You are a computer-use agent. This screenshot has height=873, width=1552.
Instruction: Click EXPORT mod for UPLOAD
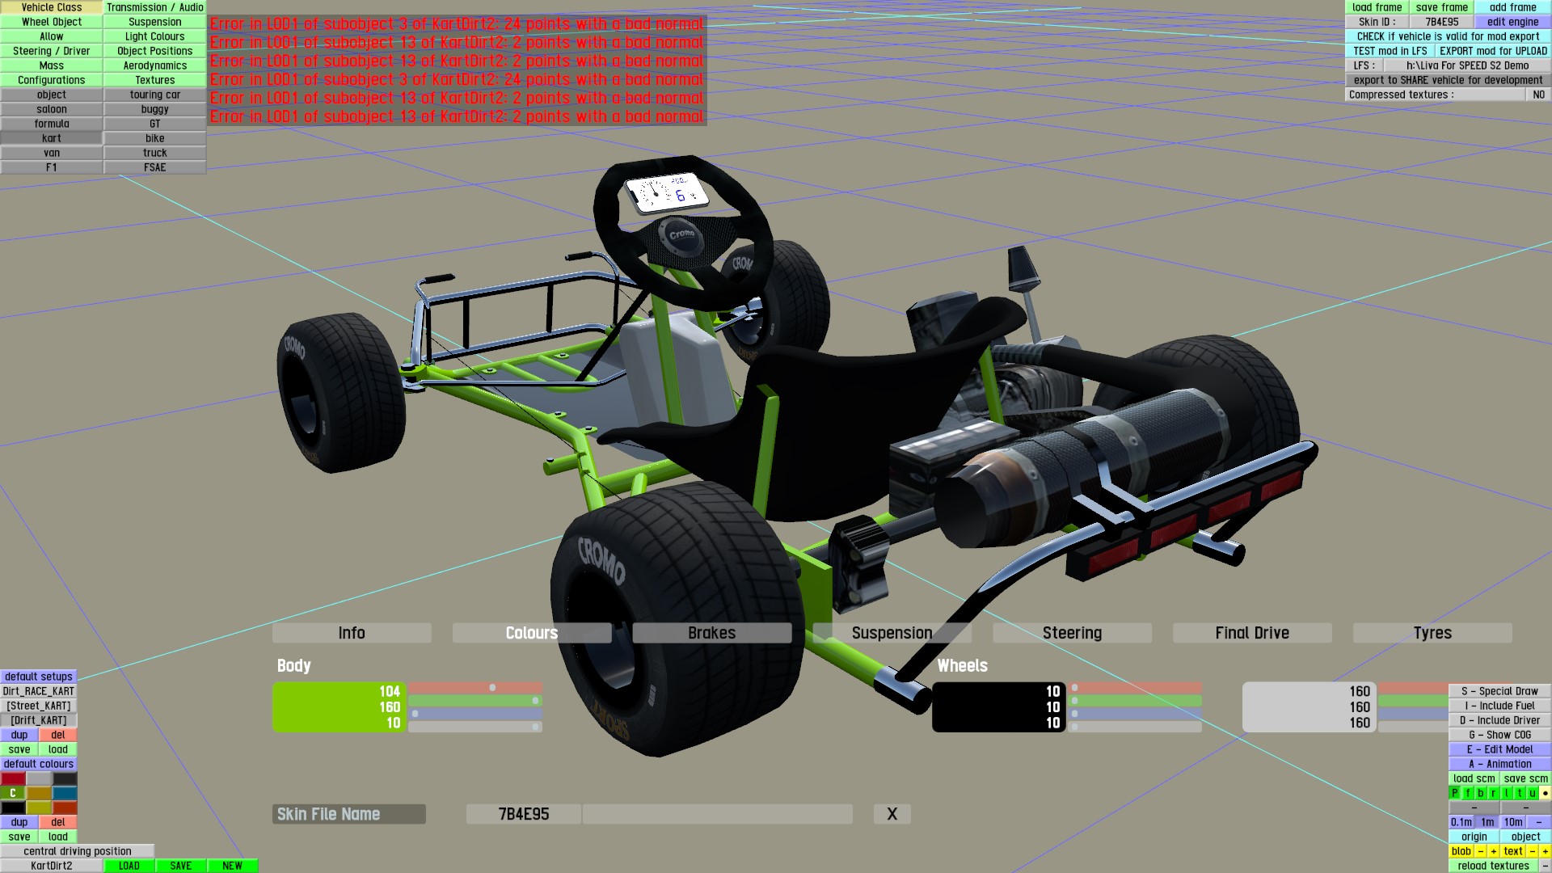(1493, 51)
